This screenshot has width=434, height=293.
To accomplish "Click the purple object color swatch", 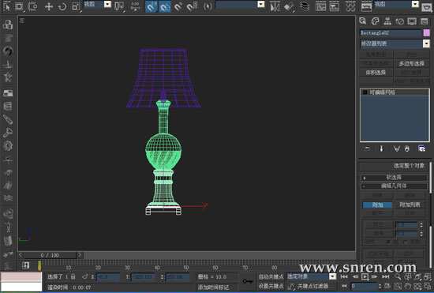I will pyautogui.click(x=427, y=33).
